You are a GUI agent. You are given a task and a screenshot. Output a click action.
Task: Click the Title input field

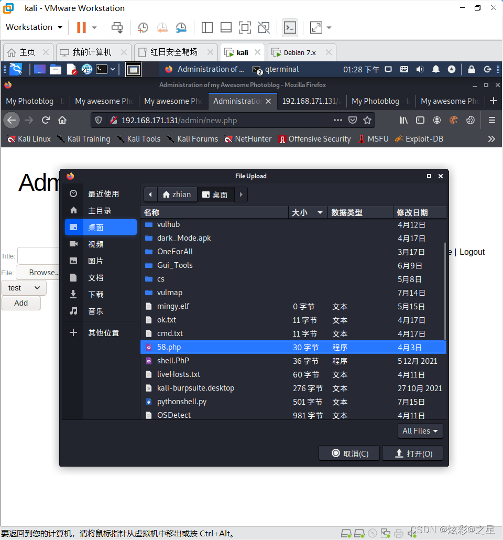pyautogui.click(x=39, y=256)
